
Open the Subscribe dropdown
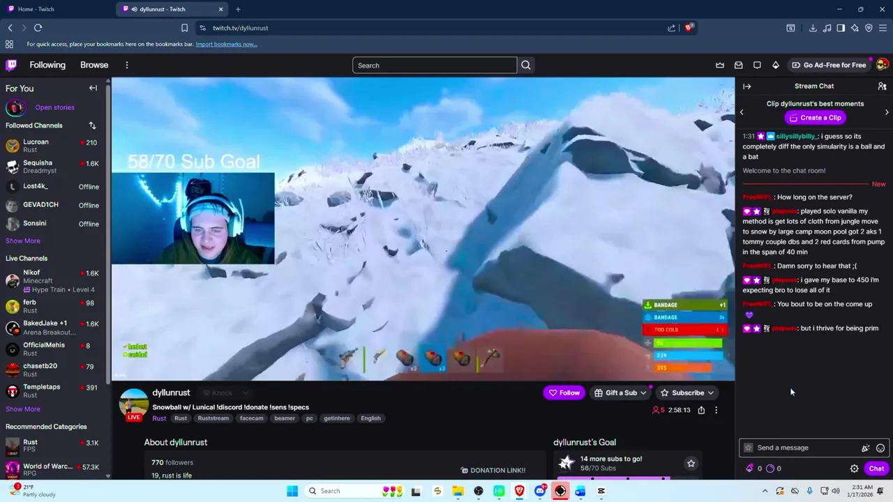(x=687, y=393)
